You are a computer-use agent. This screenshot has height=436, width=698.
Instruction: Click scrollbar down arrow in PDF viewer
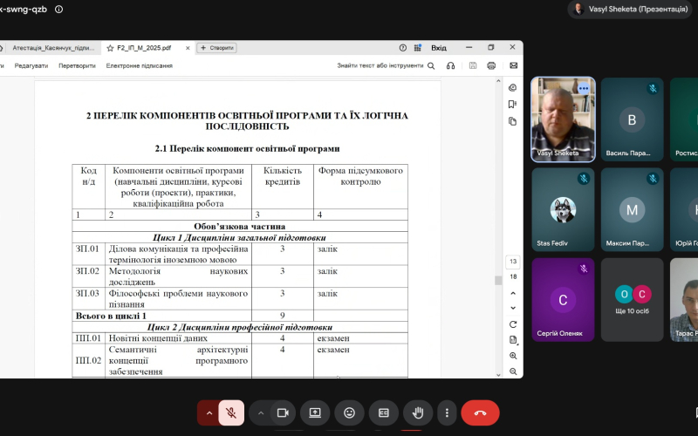click(x=498, y=375)
